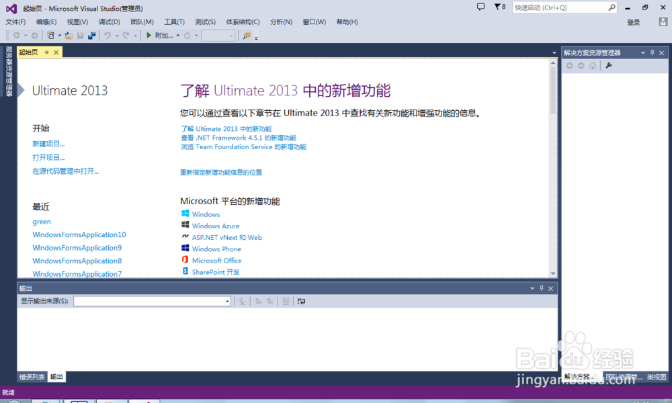Open the feedback speech-bubble icon
672x403 pixels.
[x=481, y=7]
